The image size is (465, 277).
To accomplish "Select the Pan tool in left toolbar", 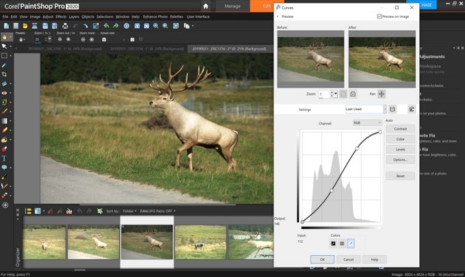I will click(x=5, y=36).
